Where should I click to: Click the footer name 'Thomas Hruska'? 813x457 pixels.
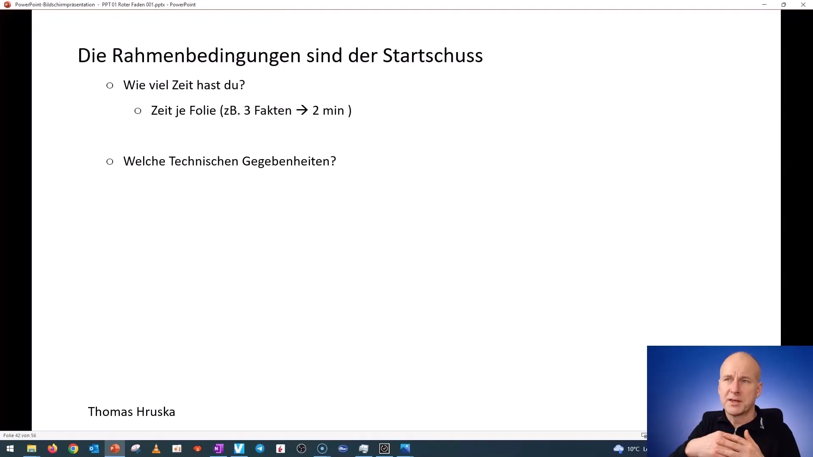point(132,412)
